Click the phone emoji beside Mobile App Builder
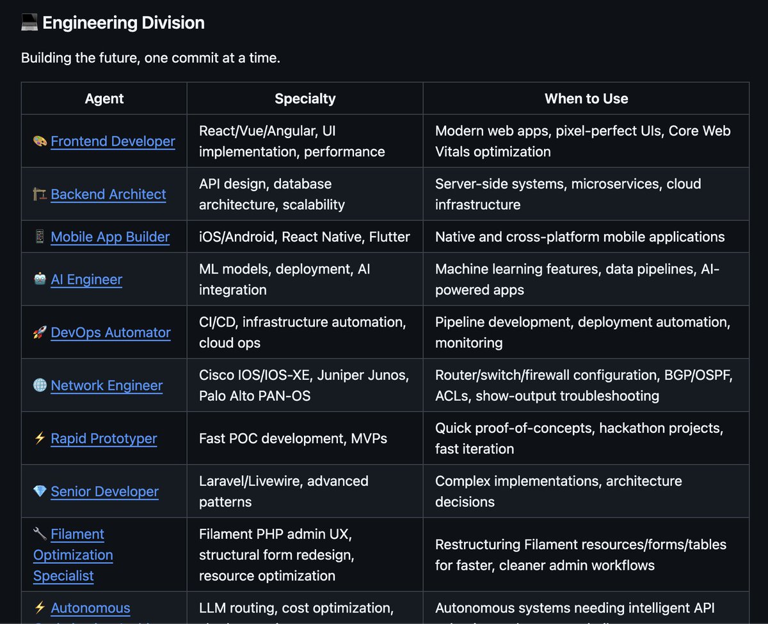 click(x=40, y=237)
